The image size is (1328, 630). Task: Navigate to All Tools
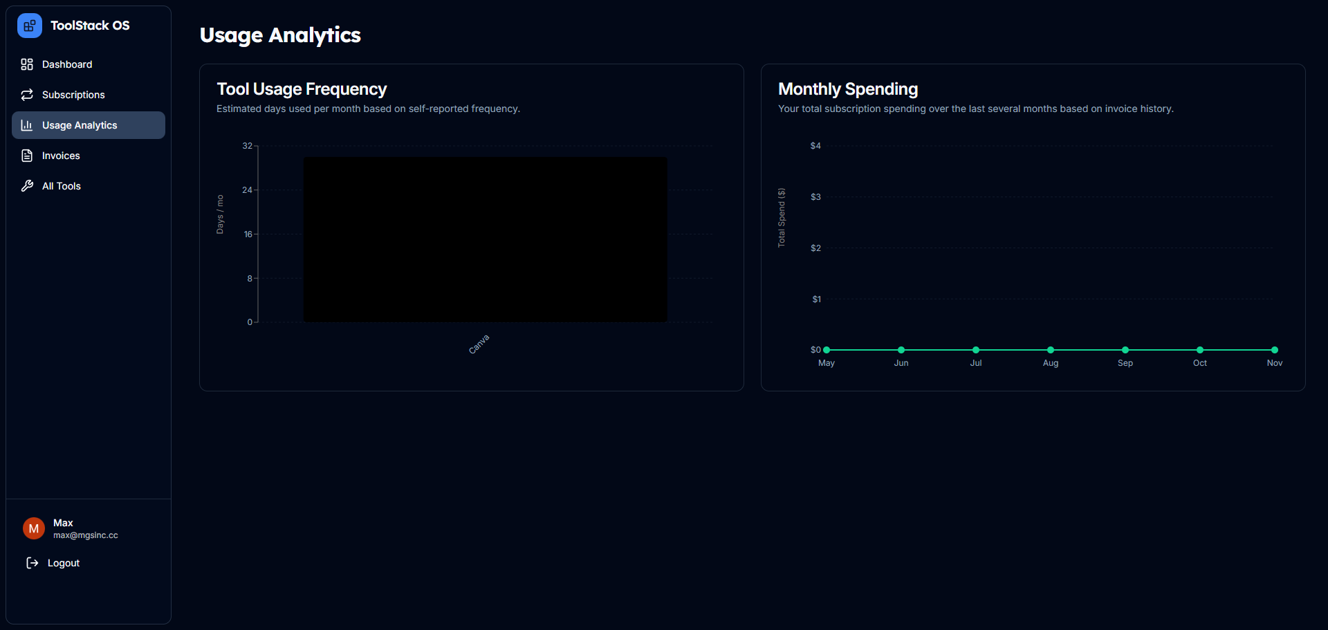[89, 186]
